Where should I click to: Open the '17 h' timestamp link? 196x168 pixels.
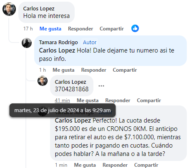pyautogui.click(x=28, y=29)
